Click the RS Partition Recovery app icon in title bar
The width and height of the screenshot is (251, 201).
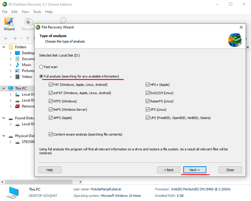coord(5,4)
